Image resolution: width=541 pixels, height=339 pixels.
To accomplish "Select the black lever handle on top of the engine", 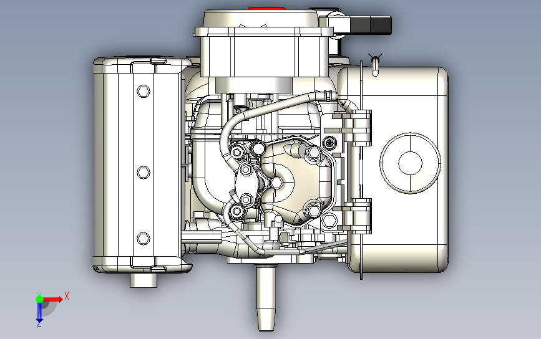I will [371, 25].
